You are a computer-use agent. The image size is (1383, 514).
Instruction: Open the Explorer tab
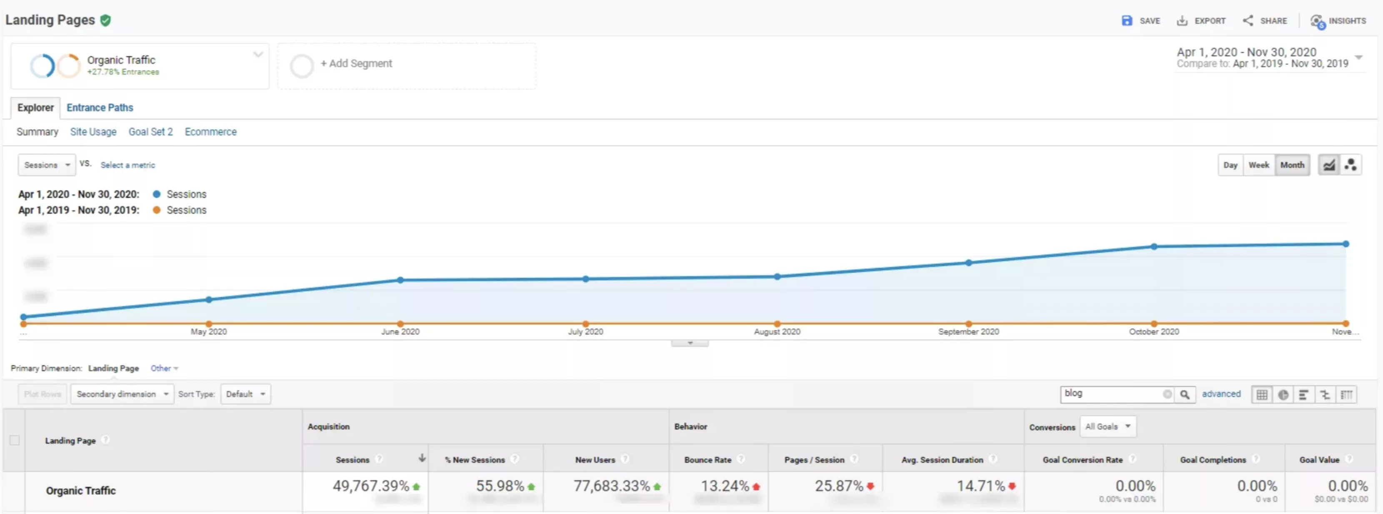pos(35,108)
